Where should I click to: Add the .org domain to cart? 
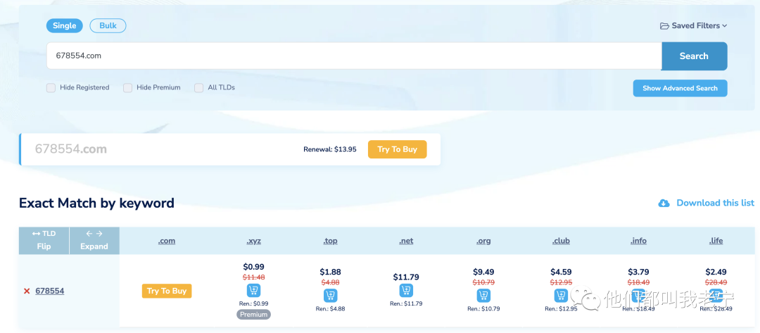pyautogui.click(x=483, y=295)
